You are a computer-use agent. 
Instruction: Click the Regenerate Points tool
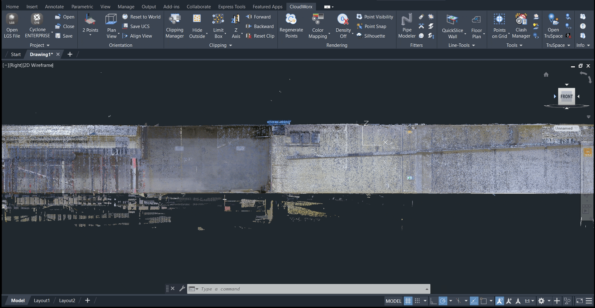click(x=291, y=26)
